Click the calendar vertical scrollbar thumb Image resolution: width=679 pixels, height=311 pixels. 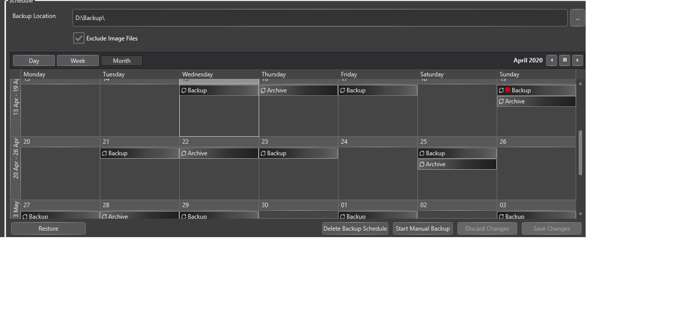(x=580, y=153)
